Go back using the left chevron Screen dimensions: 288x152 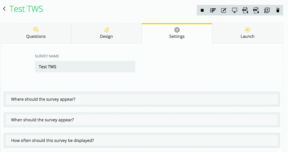4,9
